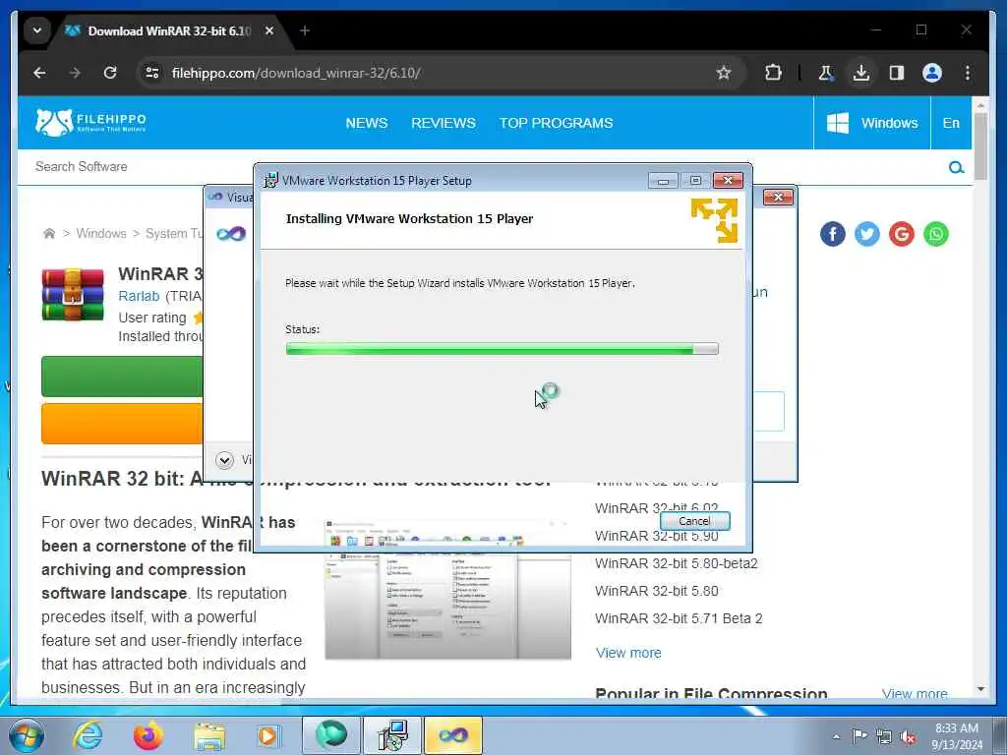
Task: Open the browser extensions puzzle icon
Action: pyautogui.click(x=773, y=73)
